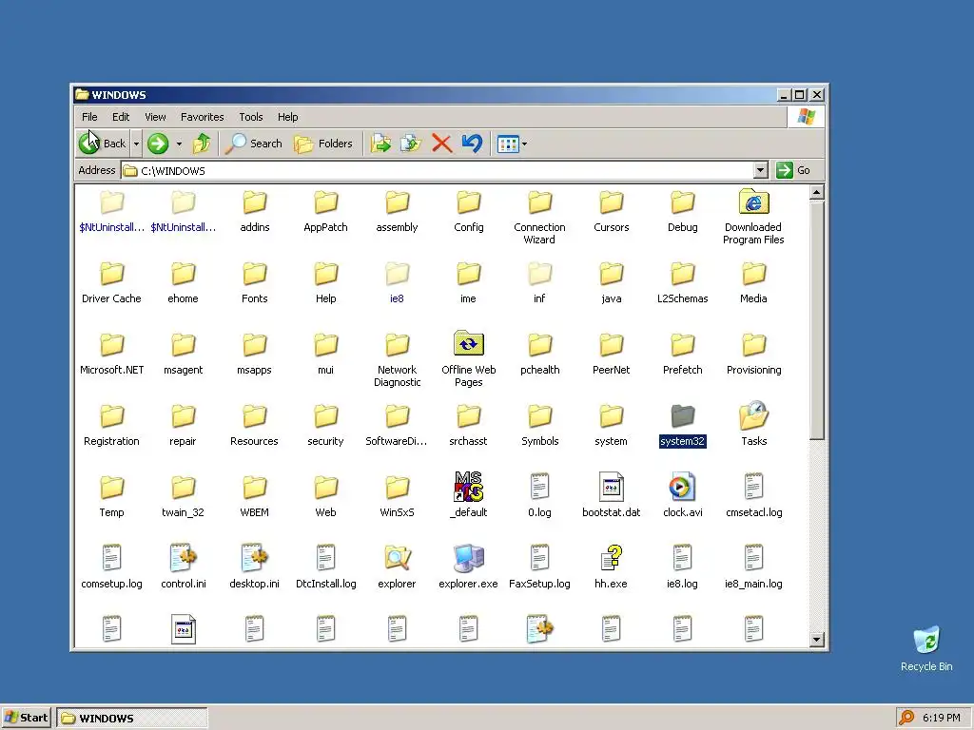The image size is (974, 730).
Task: Select the SoftwareDi... folder
Action: pos(397,425)
